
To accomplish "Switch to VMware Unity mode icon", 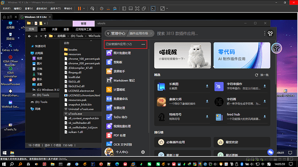I will (x=144, y=9).
